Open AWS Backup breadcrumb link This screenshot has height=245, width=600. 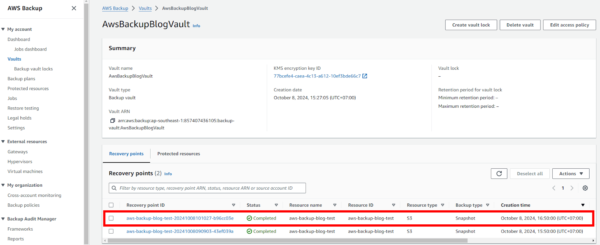point(115,8)
